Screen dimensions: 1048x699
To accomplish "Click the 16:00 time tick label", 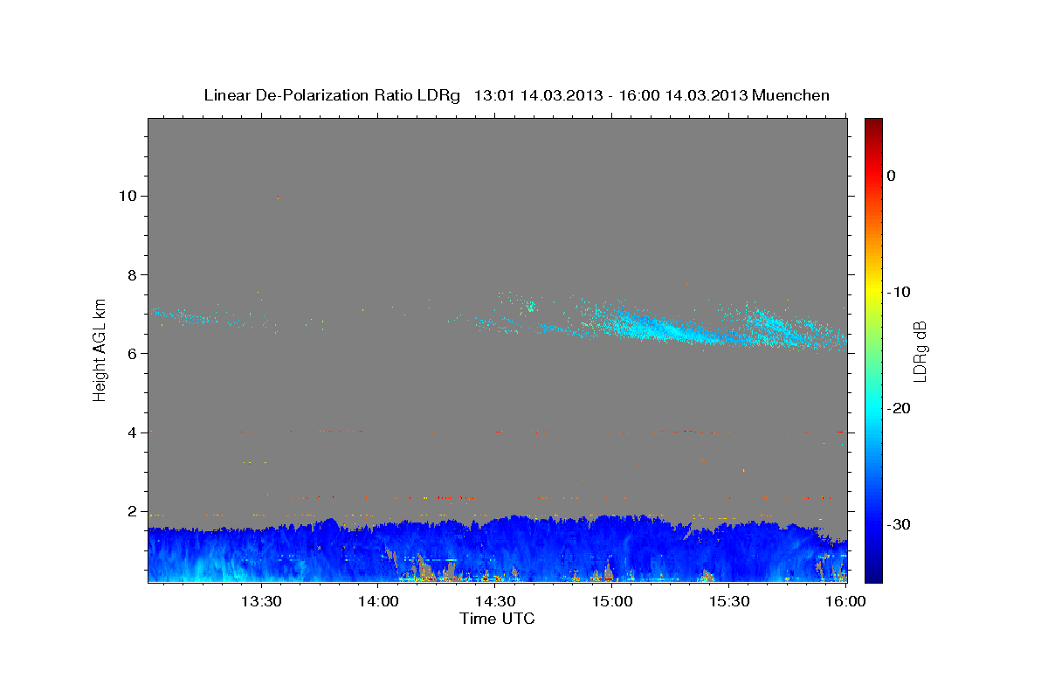I will click(845, 601).
